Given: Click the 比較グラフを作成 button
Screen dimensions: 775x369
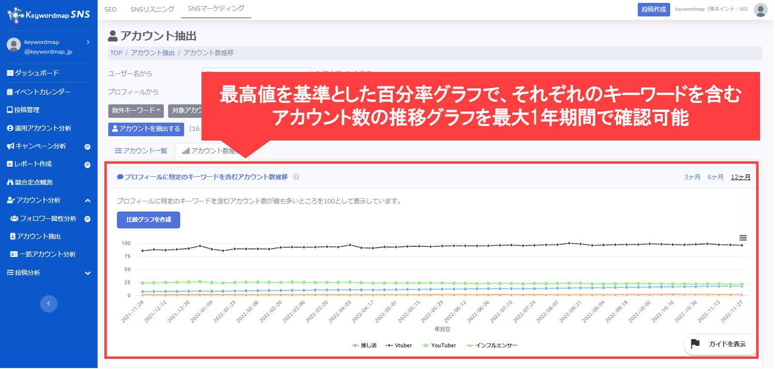Looking at the screenshot, I should click(148, 220).
